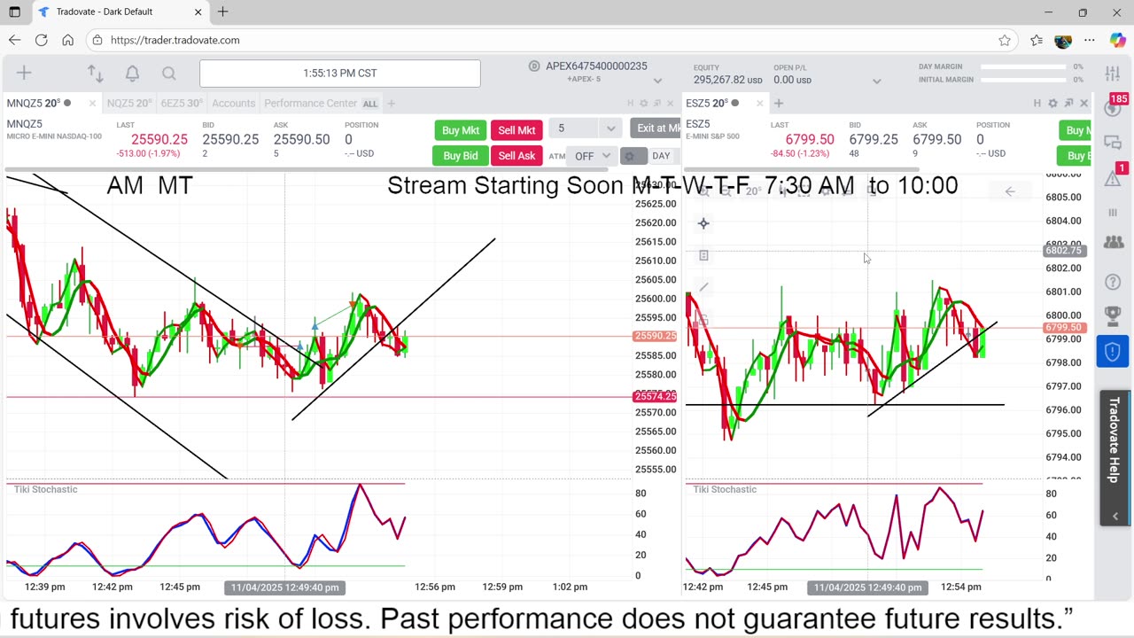Open the trophy sidebar icon
Image resolution: width=1134 pixels, height=638 pixels.
coord(1113,315)
